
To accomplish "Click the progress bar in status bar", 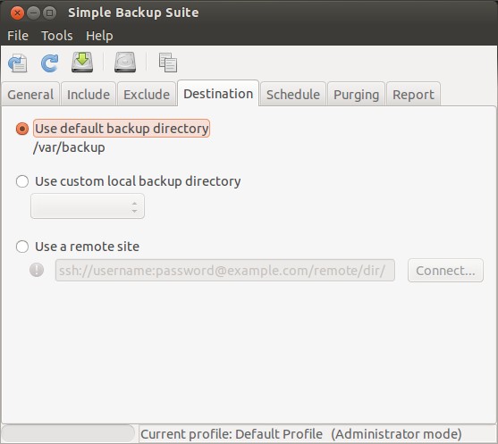I will [x=68, y=433].
